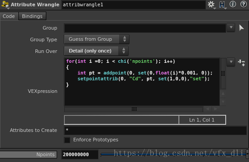Open the gear settings menu

tap(211, 4)
